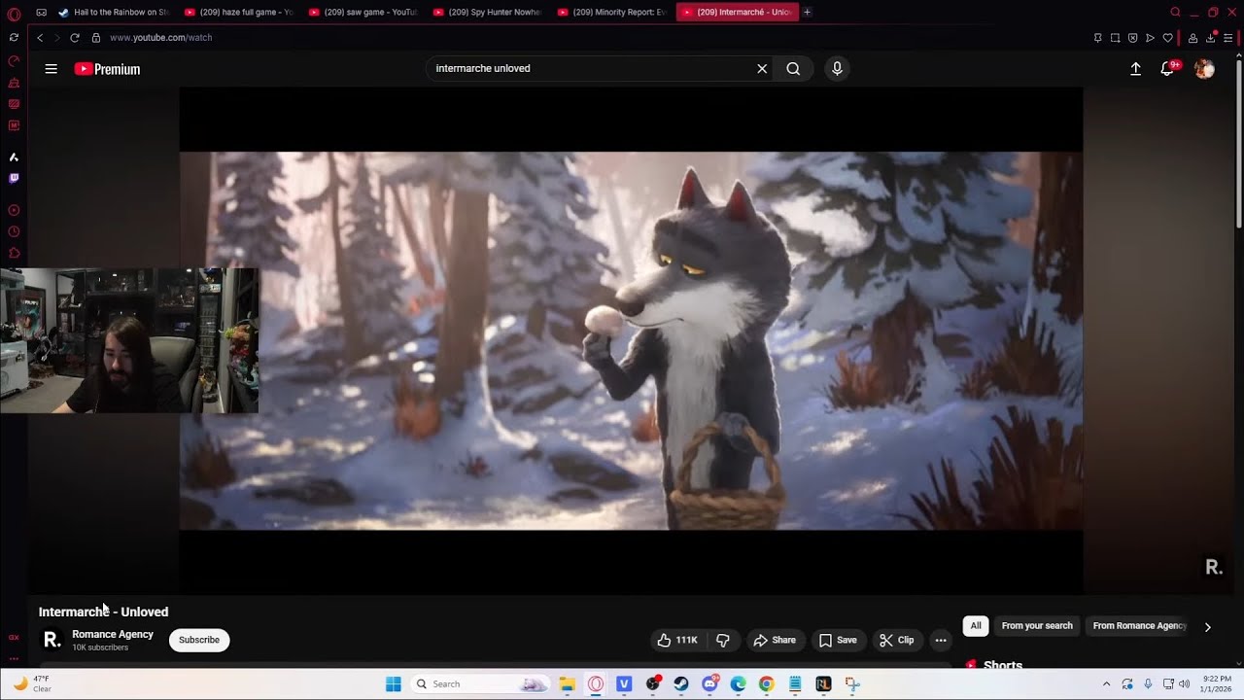
Task: Click the Windows taskbar Search box
Action: (x=480, y=683)
